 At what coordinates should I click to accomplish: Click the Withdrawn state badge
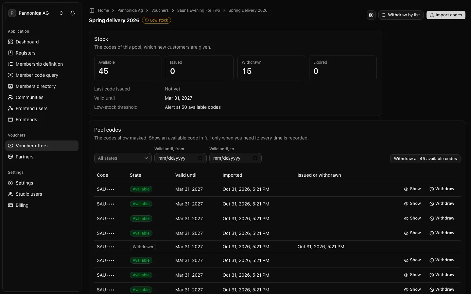point(143,247)
